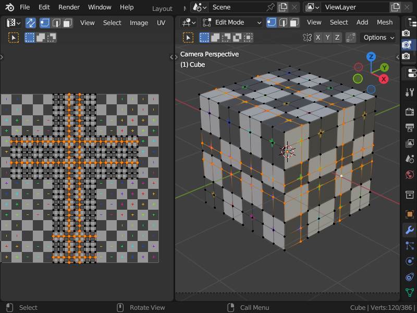Open the View Layer properties tab
Screen dimensions: 417x313
(410, 143)
